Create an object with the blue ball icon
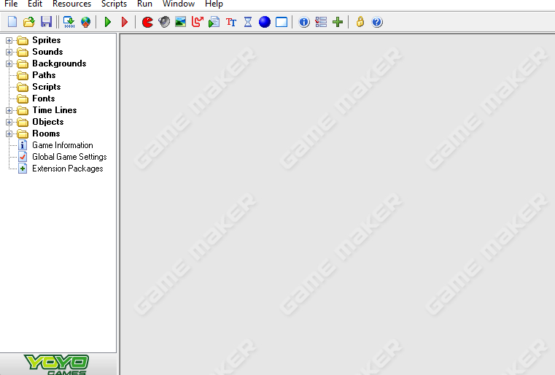 coord(265,22)
